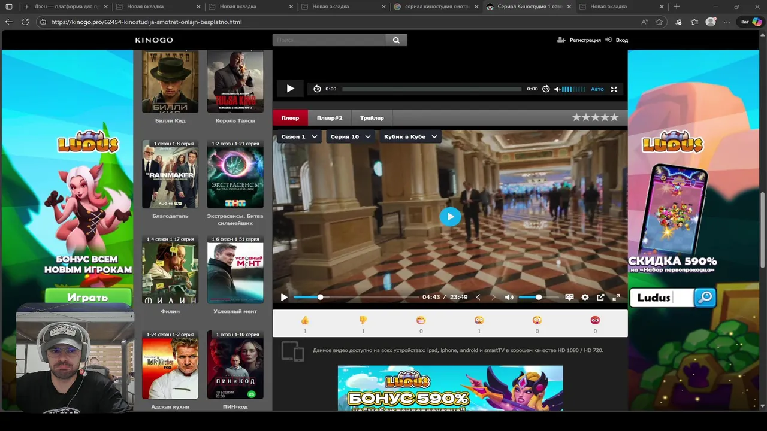This screenshot has height=431, width=767.
Task: Click the surprised tongue emoji reaction
Action: click(537, 320)
